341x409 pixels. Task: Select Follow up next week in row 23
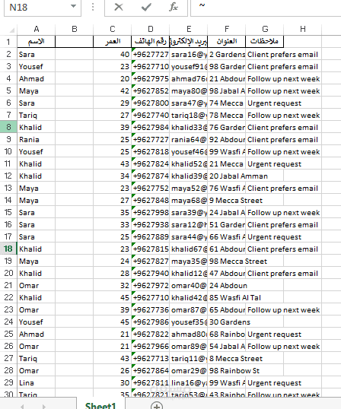[x=265, y=309]
